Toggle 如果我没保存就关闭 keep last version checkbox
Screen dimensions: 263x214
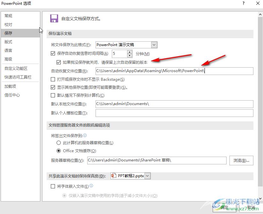pos(58,62)
